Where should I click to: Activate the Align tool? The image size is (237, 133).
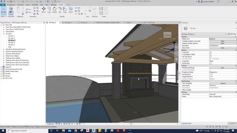point(65,10)
